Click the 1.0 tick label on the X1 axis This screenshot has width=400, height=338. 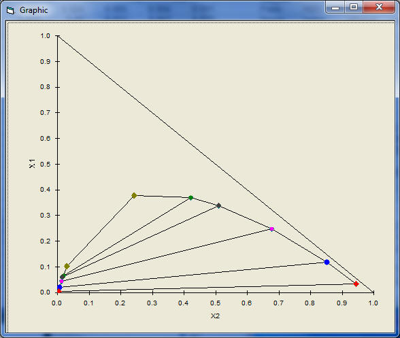pyautogui.click(x=45, y=36)
